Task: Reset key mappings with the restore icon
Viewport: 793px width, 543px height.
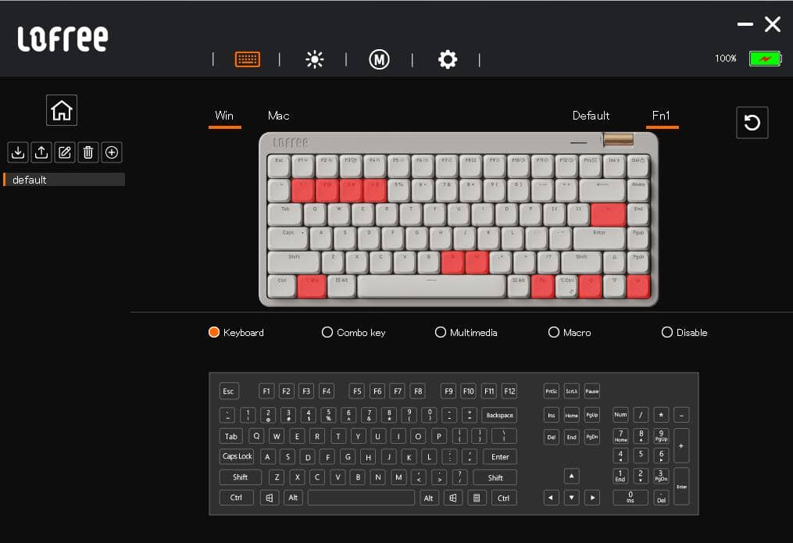Action: [752, 123]
